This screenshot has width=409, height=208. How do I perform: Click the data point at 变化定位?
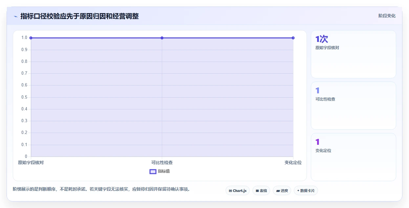pos(293,38)
